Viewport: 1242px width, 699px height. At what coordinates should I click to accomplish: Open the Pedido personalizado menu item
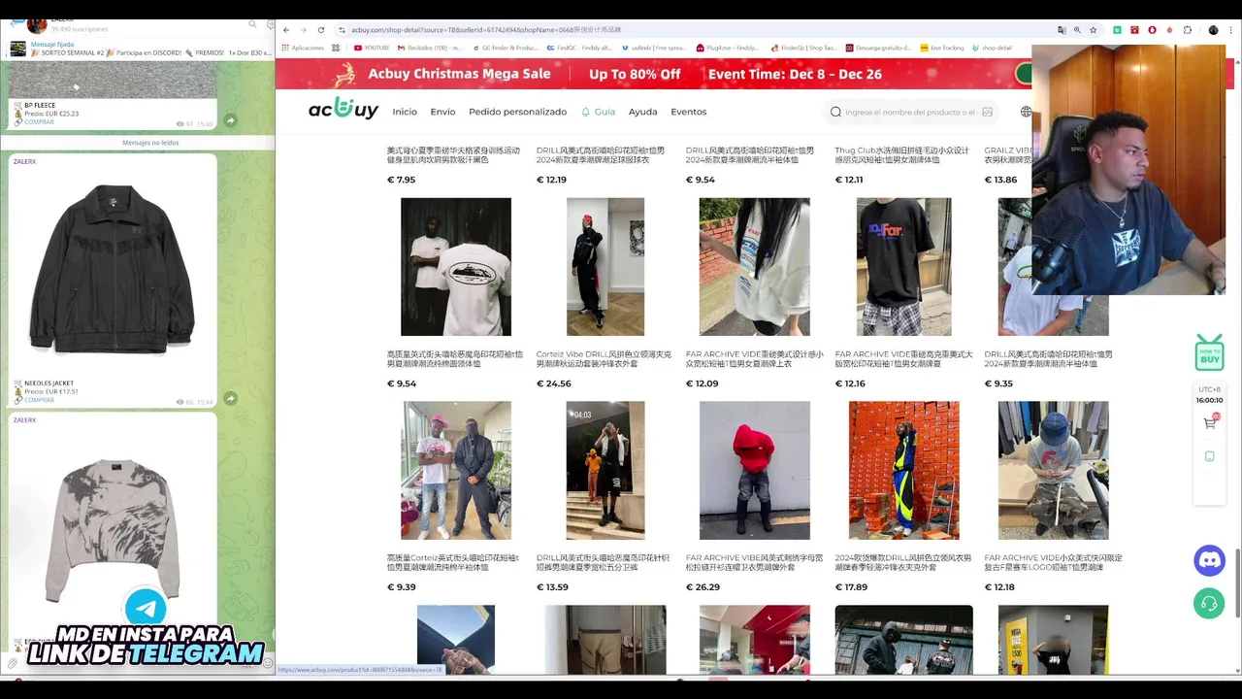(517, 112)
